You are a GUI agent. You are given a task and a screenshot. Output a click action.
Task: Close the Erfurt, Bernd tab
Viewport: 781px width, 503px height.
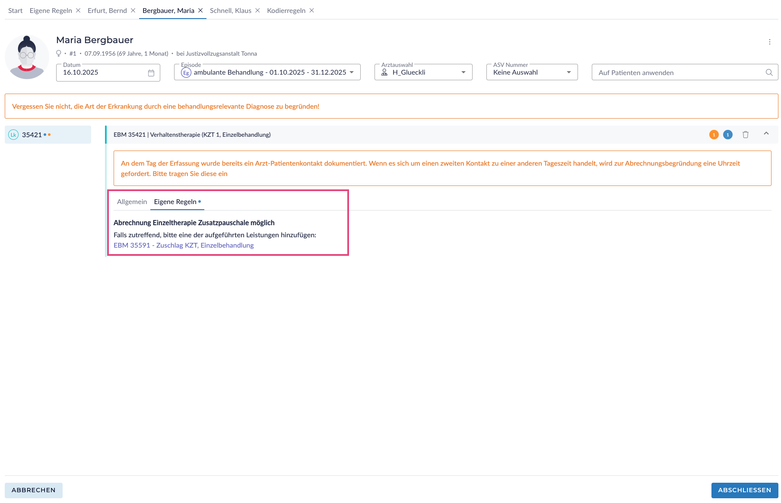(x=133, y=10)
